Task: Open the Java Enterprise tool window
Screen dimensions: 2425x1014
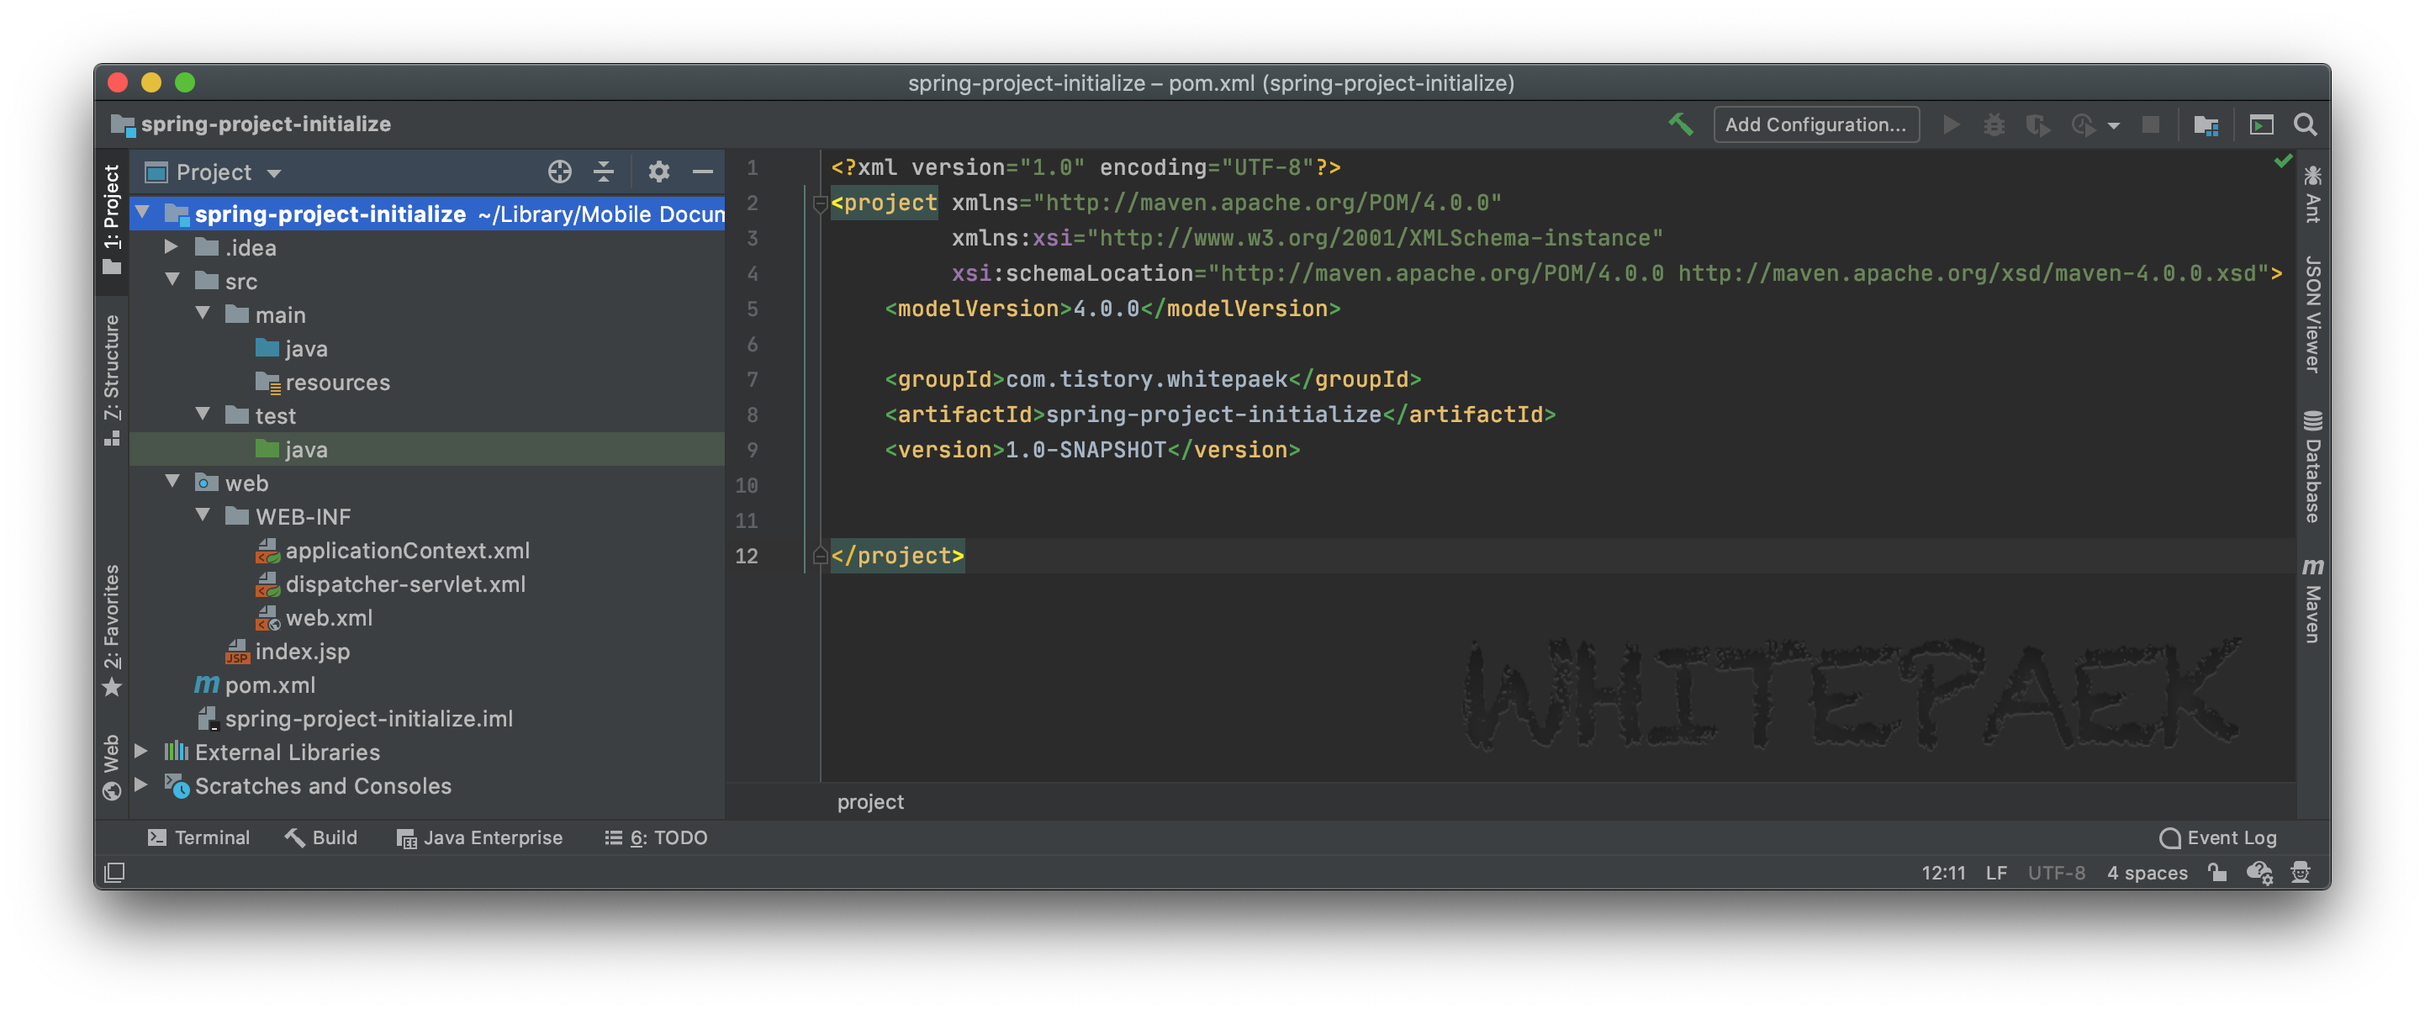Action: (x=480, y=837)
